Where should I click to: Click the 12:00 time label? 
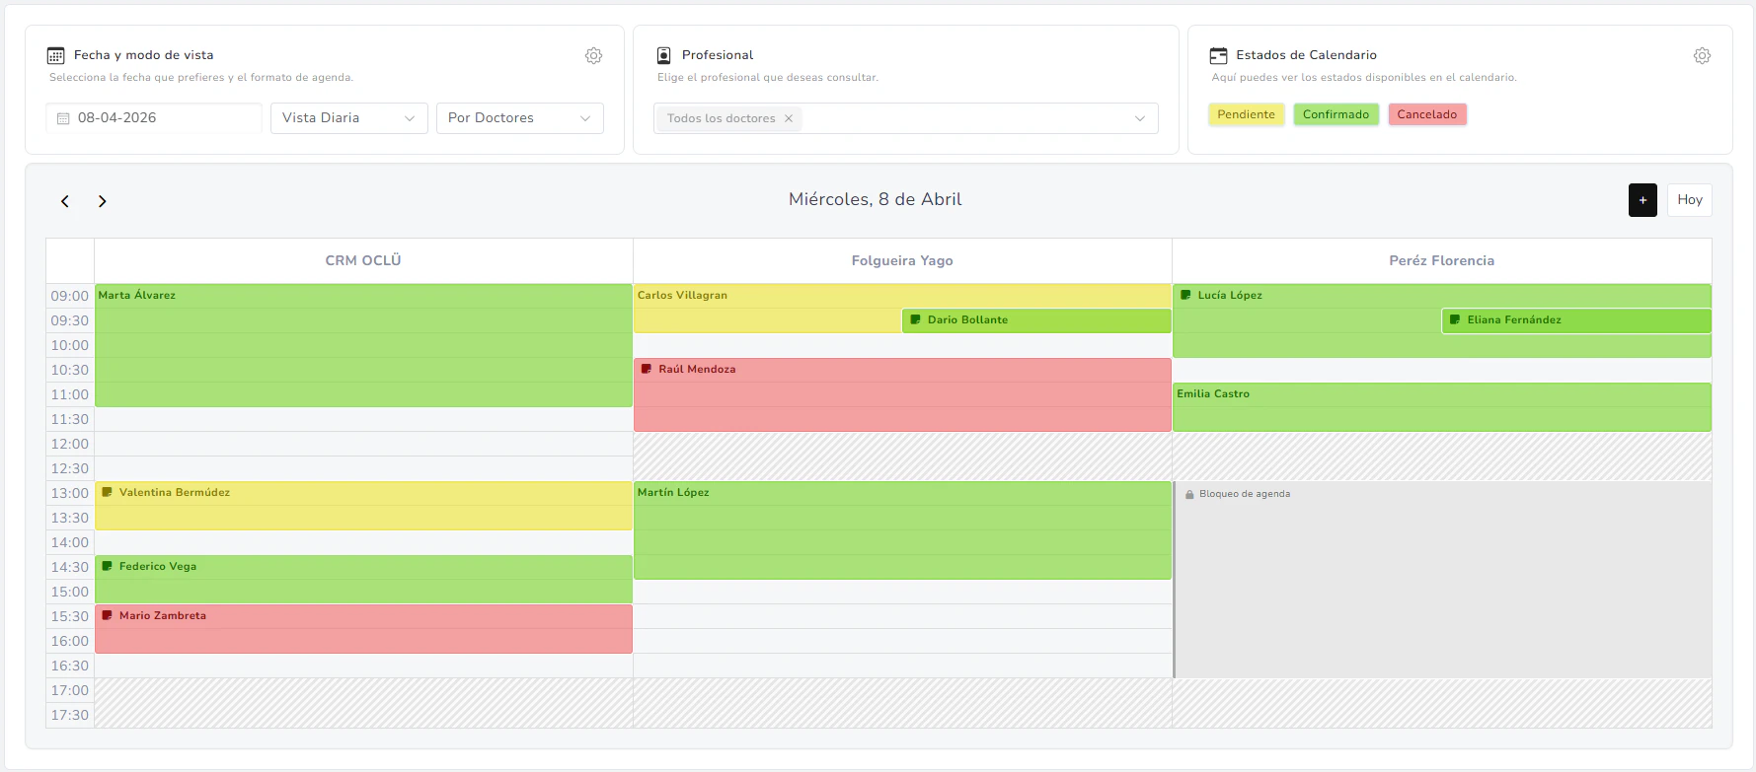coord(70,444)
